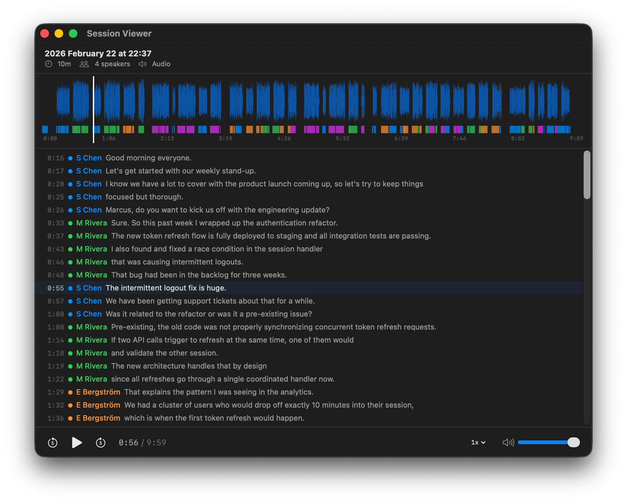Click the orange speaker dot beside E Bergström at 1:29

coord(70,392)
